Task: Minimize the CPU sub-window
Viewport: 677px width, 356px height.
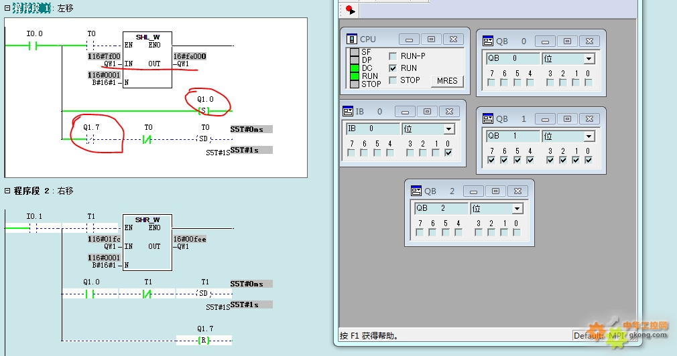Action: 410,39
